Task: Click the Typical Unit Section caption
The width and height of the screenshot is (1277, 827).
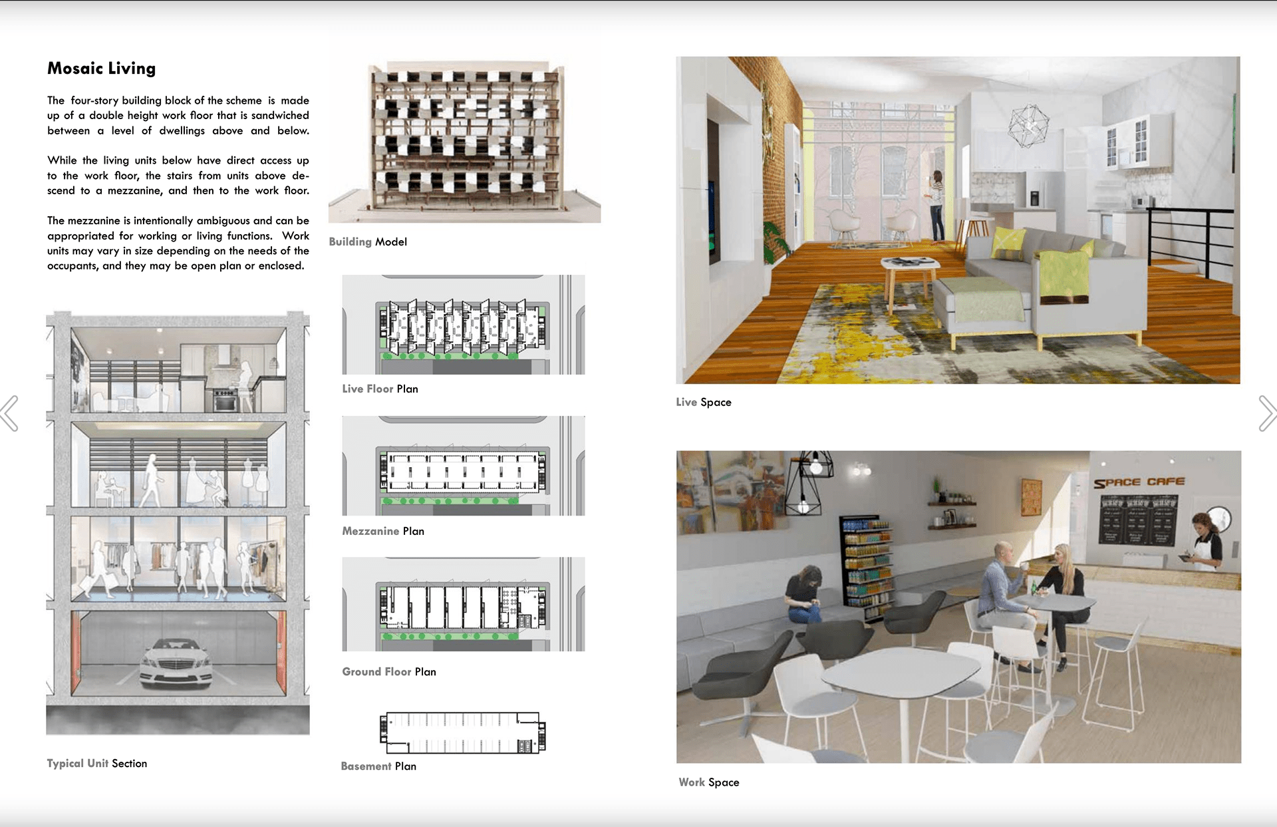Action: click(97, 764)
